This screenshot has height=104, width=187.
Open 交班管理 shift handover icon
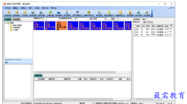pos(147,14)
